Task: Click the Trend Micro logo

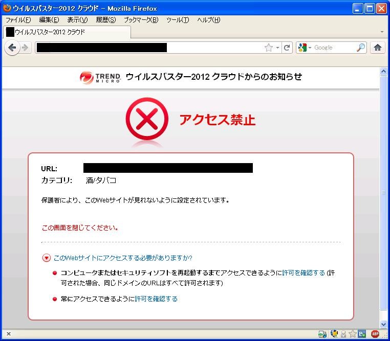Action: [x=100, y=78]
